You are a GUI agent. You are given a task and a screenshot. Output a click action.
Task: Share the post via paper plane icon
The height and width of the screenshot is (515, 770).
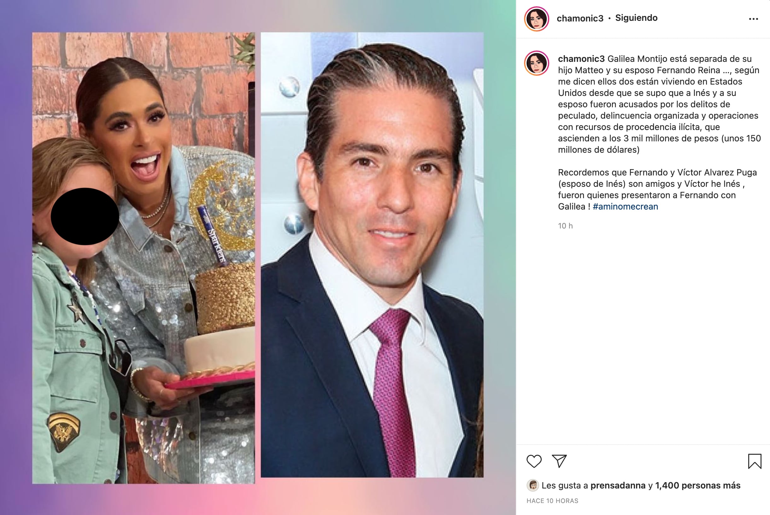pos(559,461)
